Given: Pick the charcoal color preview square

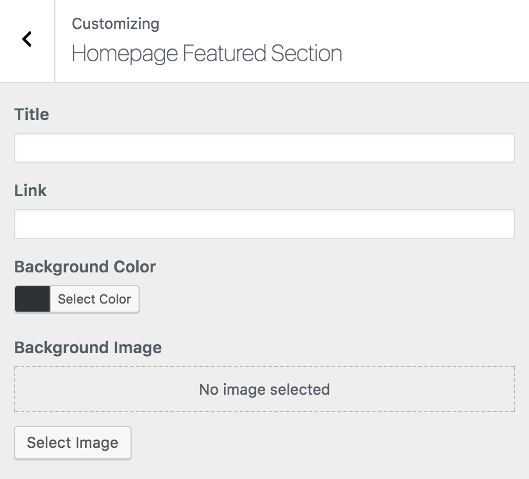Looking at the screenshot, I should (x=32, y=299).
